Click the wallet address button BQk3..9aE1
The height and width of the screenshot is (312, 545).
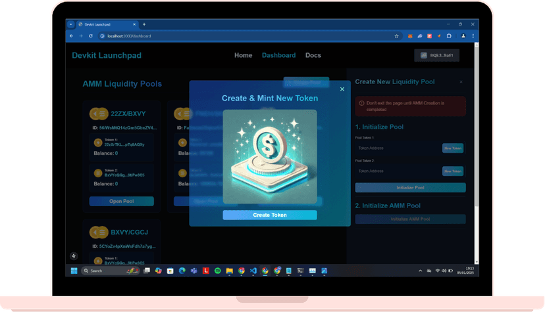coord(436,56)
